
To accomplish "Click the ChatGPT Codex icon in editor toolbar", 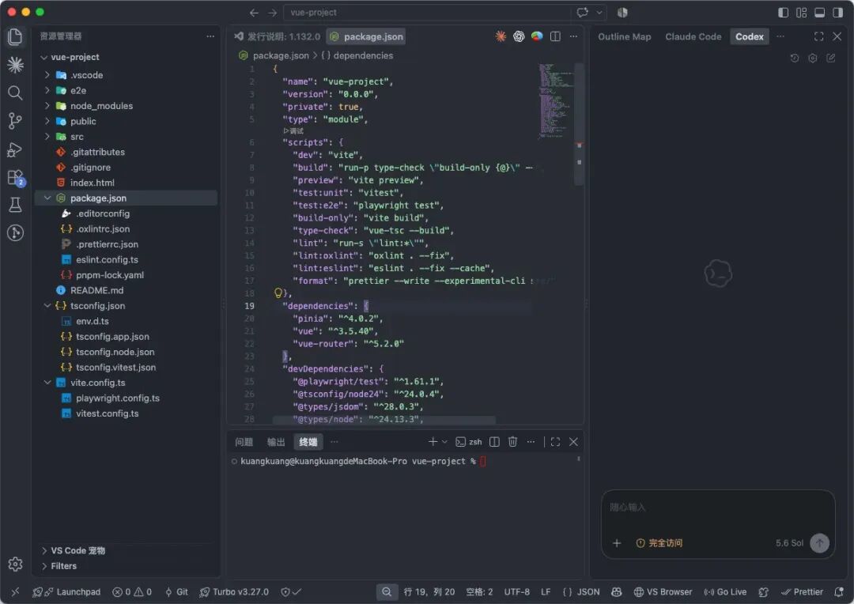I will pos(519,36).
